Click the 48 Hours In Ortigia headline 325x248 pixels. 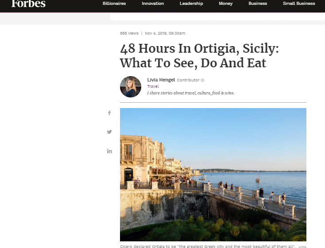coord(199,56)
